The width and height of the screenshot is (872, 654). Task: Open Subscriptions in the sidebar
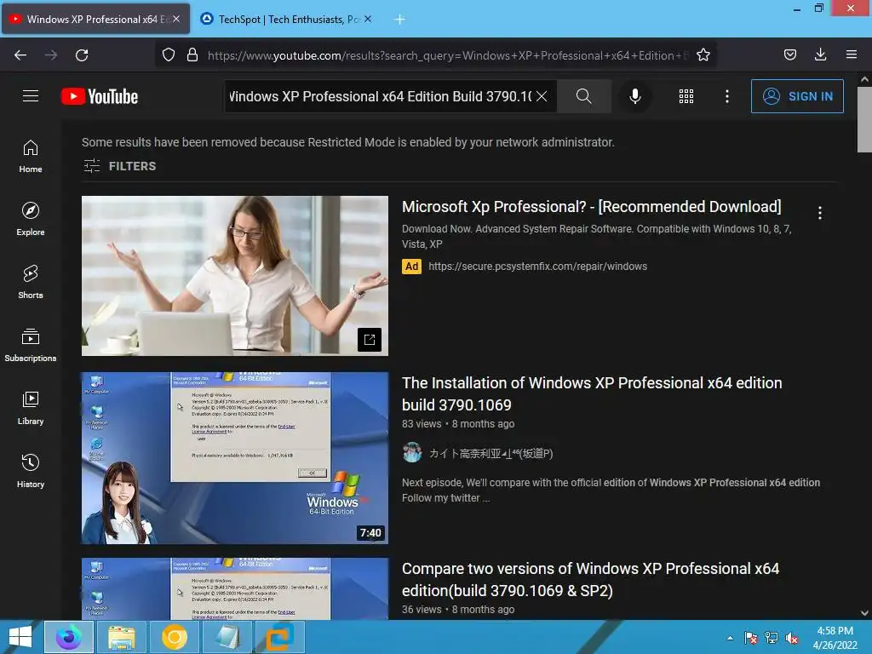pos(31,345)
